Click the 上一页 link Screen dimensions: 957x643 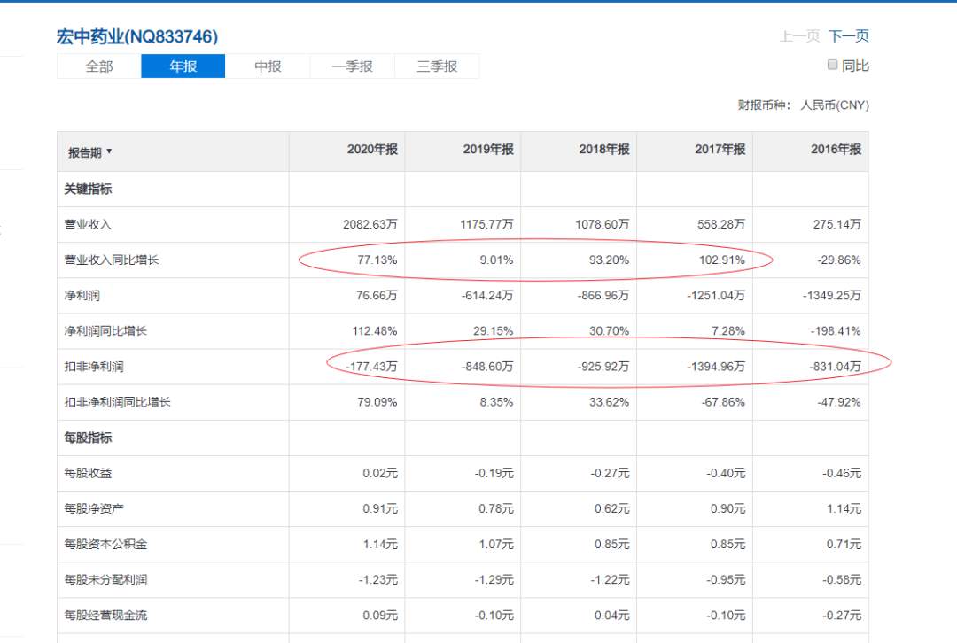799,36
